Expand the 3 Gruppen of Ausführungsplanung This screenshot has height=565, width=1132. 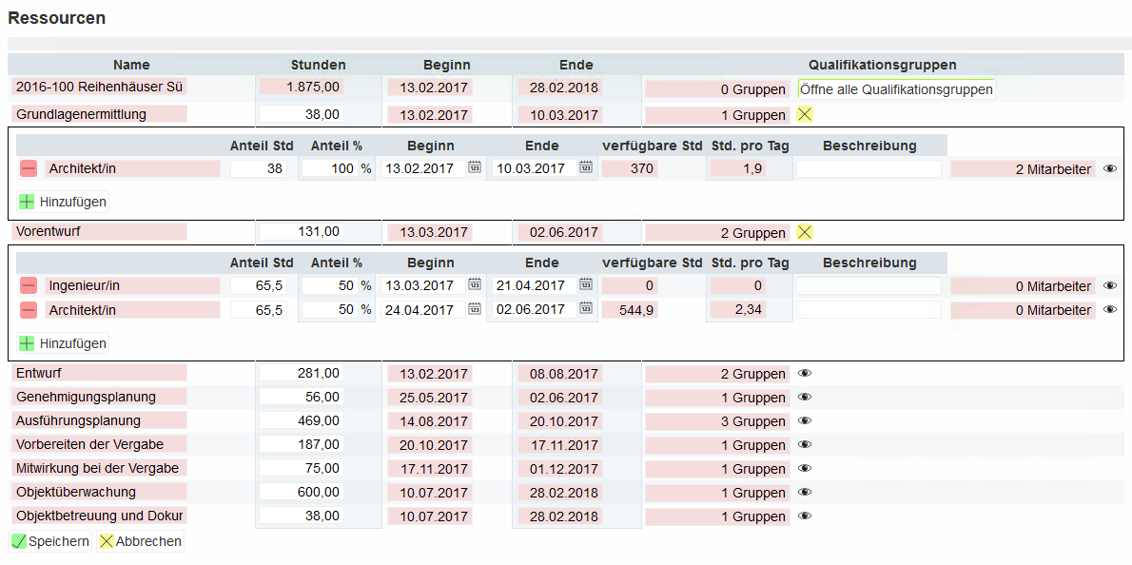coord(804,421)
